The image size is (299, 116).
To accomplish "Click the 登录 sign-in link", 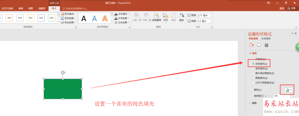I will (x=282, y=8).
